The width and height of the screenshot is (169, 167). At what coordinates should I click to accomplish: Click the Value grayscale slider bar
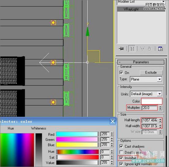77,163
